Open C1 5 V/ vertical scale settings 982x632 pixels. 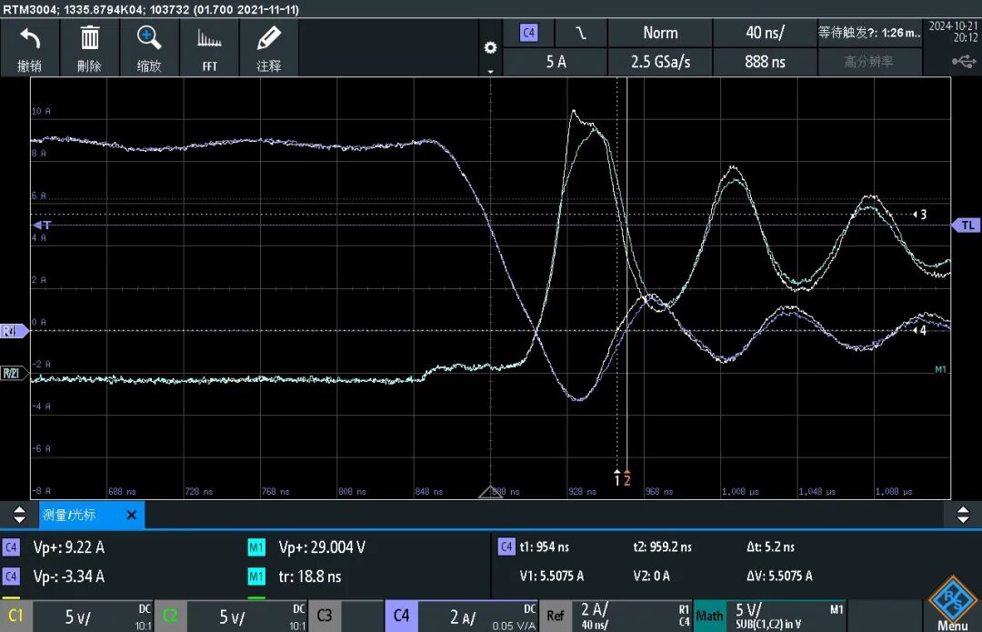tap(92, 617)
